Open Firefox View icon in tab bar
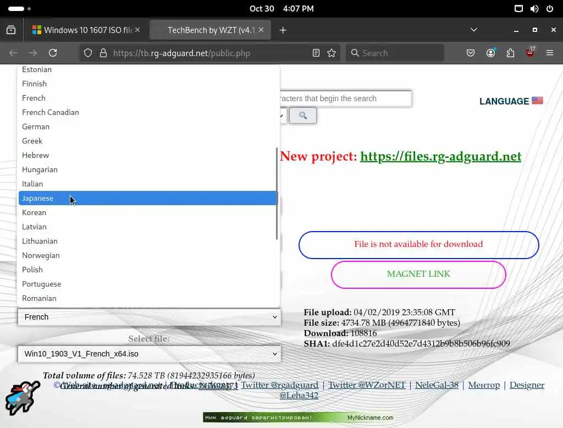 coord(11,30)
